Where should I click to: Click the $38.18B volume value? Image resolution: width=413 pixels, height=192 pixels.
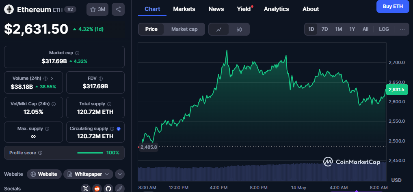[x=22, y=87]
